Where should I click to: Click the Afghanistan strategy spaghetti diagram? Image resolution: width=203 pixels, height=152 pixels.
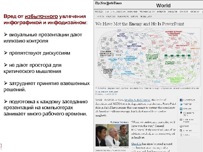[x=148, y=57]
